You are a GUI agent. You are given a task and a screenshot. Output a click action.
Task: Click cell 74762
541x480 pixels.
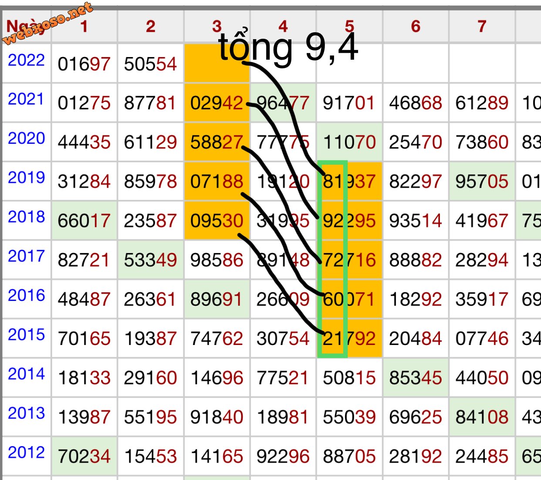click(x=216, y=339)
